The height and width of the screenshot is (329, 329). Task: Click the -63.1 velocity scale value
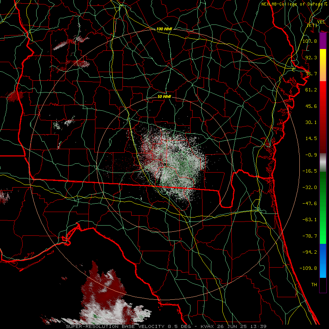(310, 220)
